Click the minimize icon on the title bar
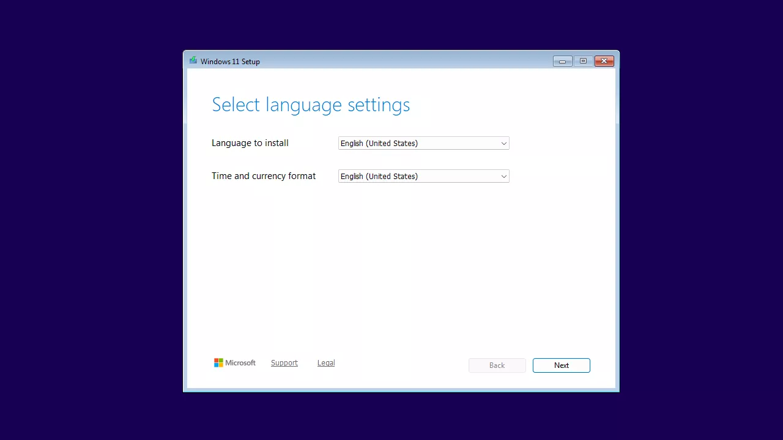This screenshot has height=440, width=783. click(x=562, y=61)
